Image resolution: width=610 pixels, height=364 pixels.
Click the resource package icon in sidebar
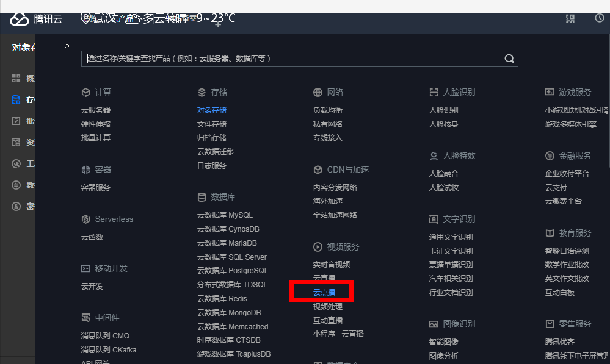16,142
